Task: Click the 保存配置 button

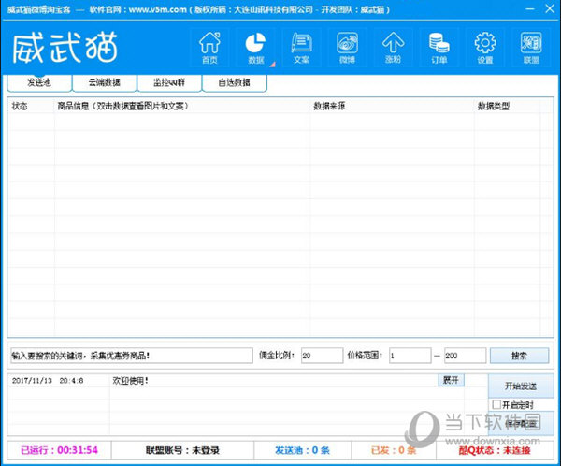Action: (x=521, y=423)
